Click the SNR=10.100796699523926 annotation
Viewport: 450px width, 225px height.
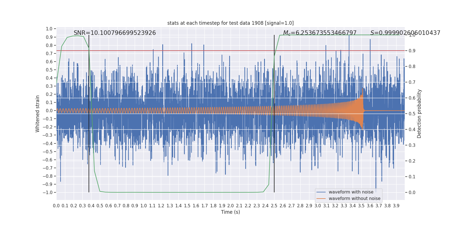115,33
